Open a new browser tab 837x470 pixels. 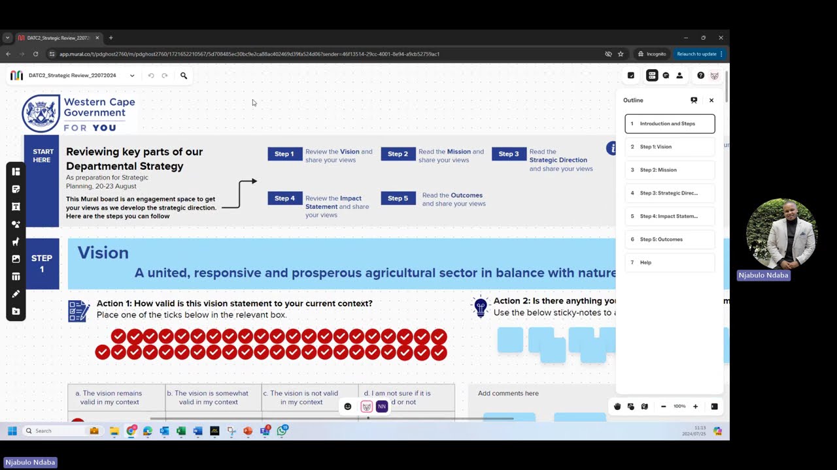click(111, 38)
